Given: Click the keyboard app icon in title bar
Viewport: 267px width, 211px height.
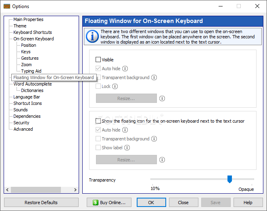Looking at the screenshot, I should pyautogui.click(x=7, y=6).
